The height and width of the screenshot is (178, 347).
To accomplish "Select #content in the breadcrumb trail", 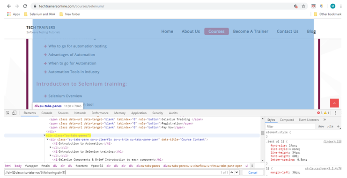I will (x=81, y=166).
